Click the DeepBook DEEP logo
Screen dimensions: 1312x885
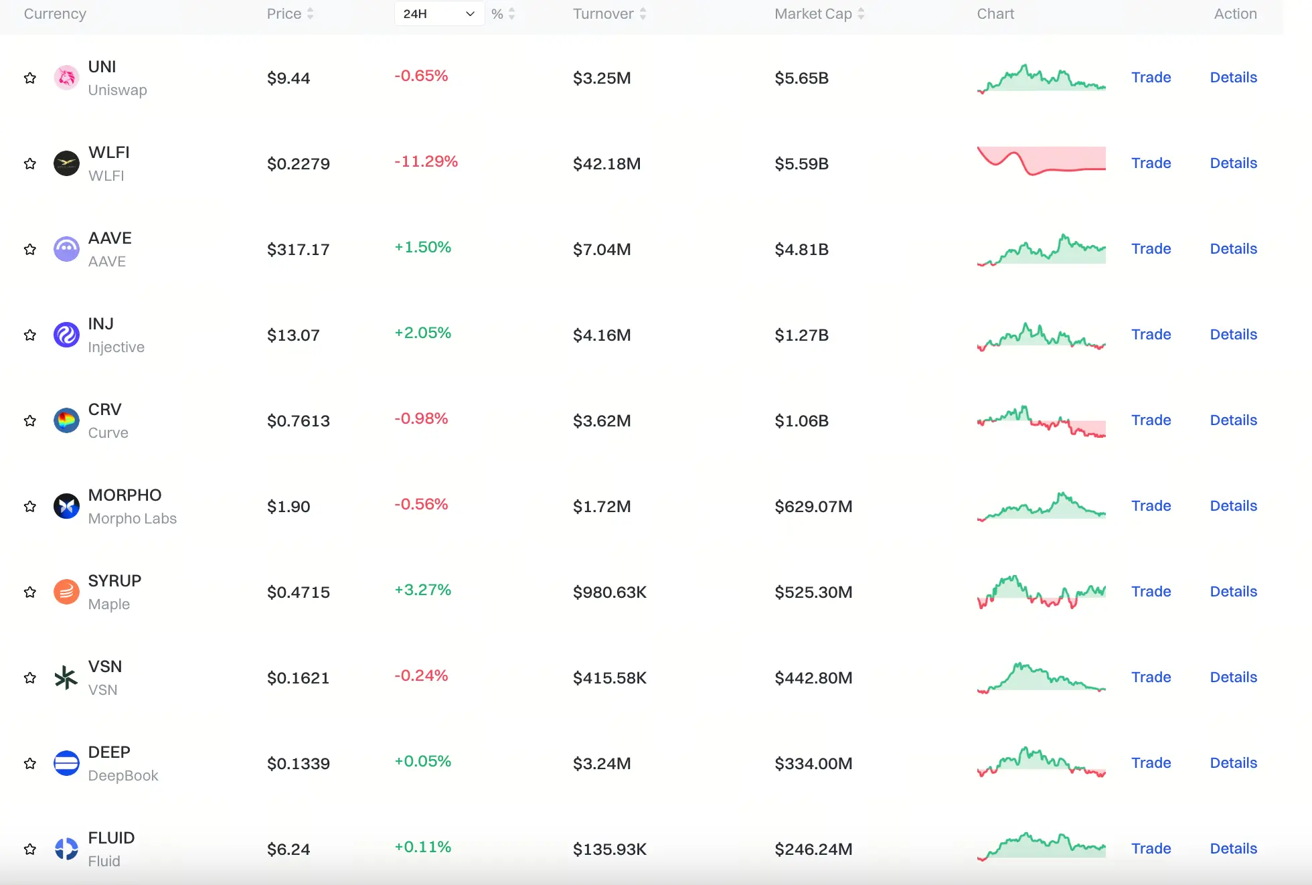coord(66,763)
